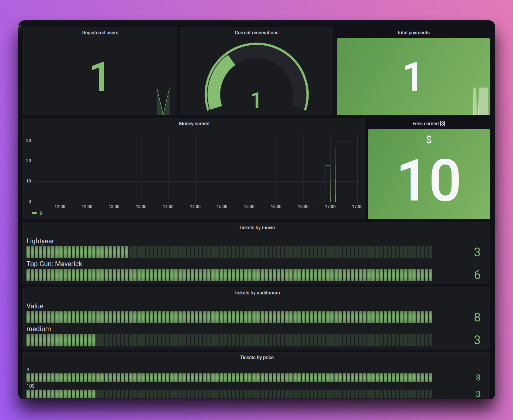The image size is (513, 420).
Task: Click the Lightyear ticket count 3
Action: [x=477, y=252]
